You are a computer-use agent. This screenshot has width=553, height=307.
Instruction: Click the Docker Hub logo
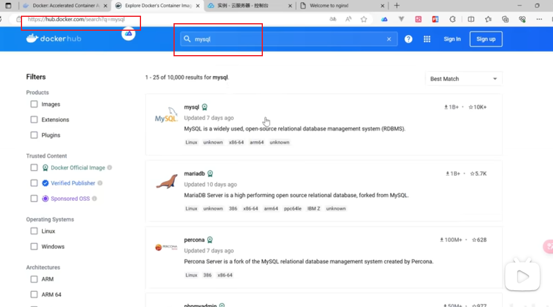click(53, 38)
